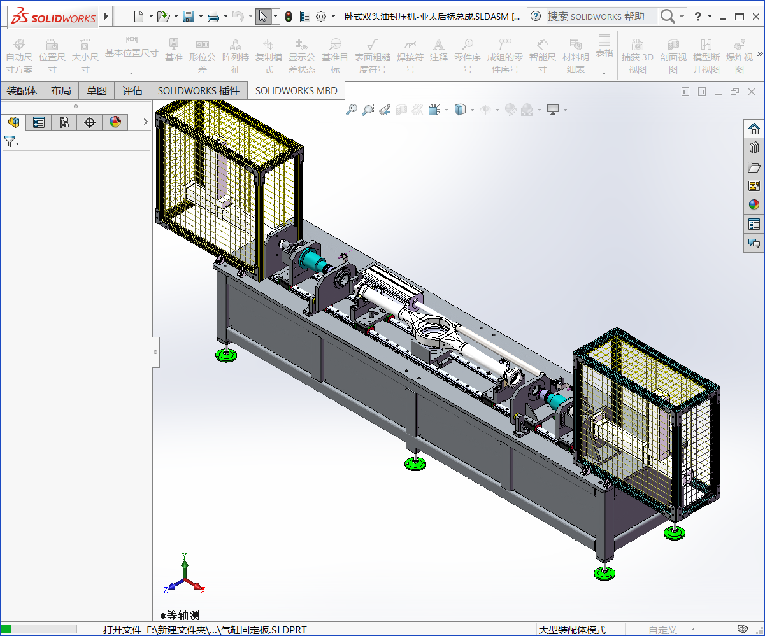This screenshot has height=636, width=765.
Task: Switch to the SOLIDWORKS 插件 tab
Action: (199, 91)
